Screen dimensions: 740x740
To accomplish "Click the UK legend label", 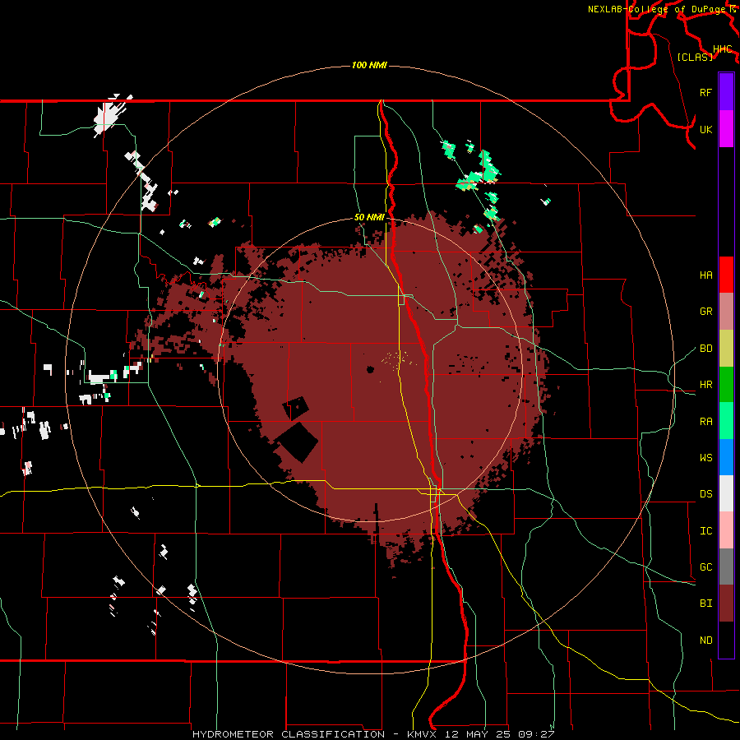I will tap(705, 129).
